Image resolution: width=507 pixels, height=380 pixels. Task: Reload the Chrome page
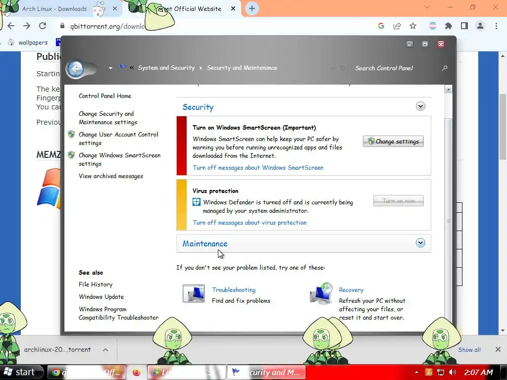[x=43, y=26]
